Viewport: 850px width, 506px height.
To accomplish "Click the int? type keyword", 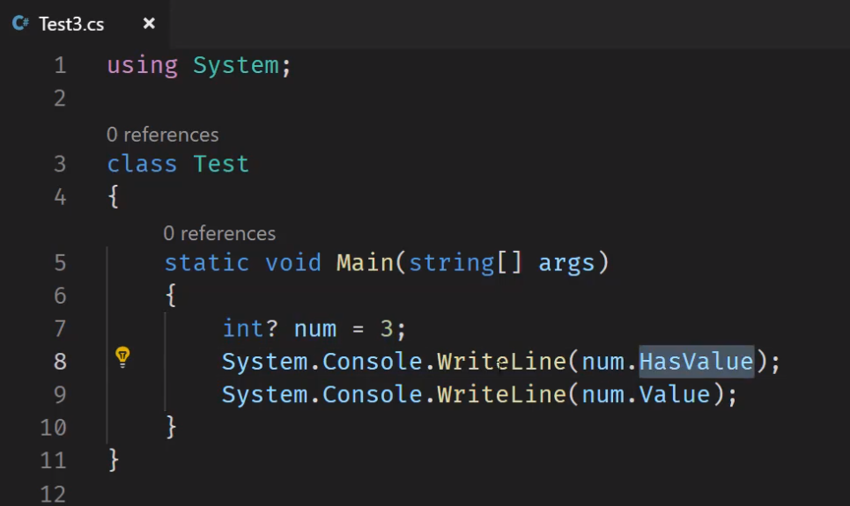I will click(250, 329).
